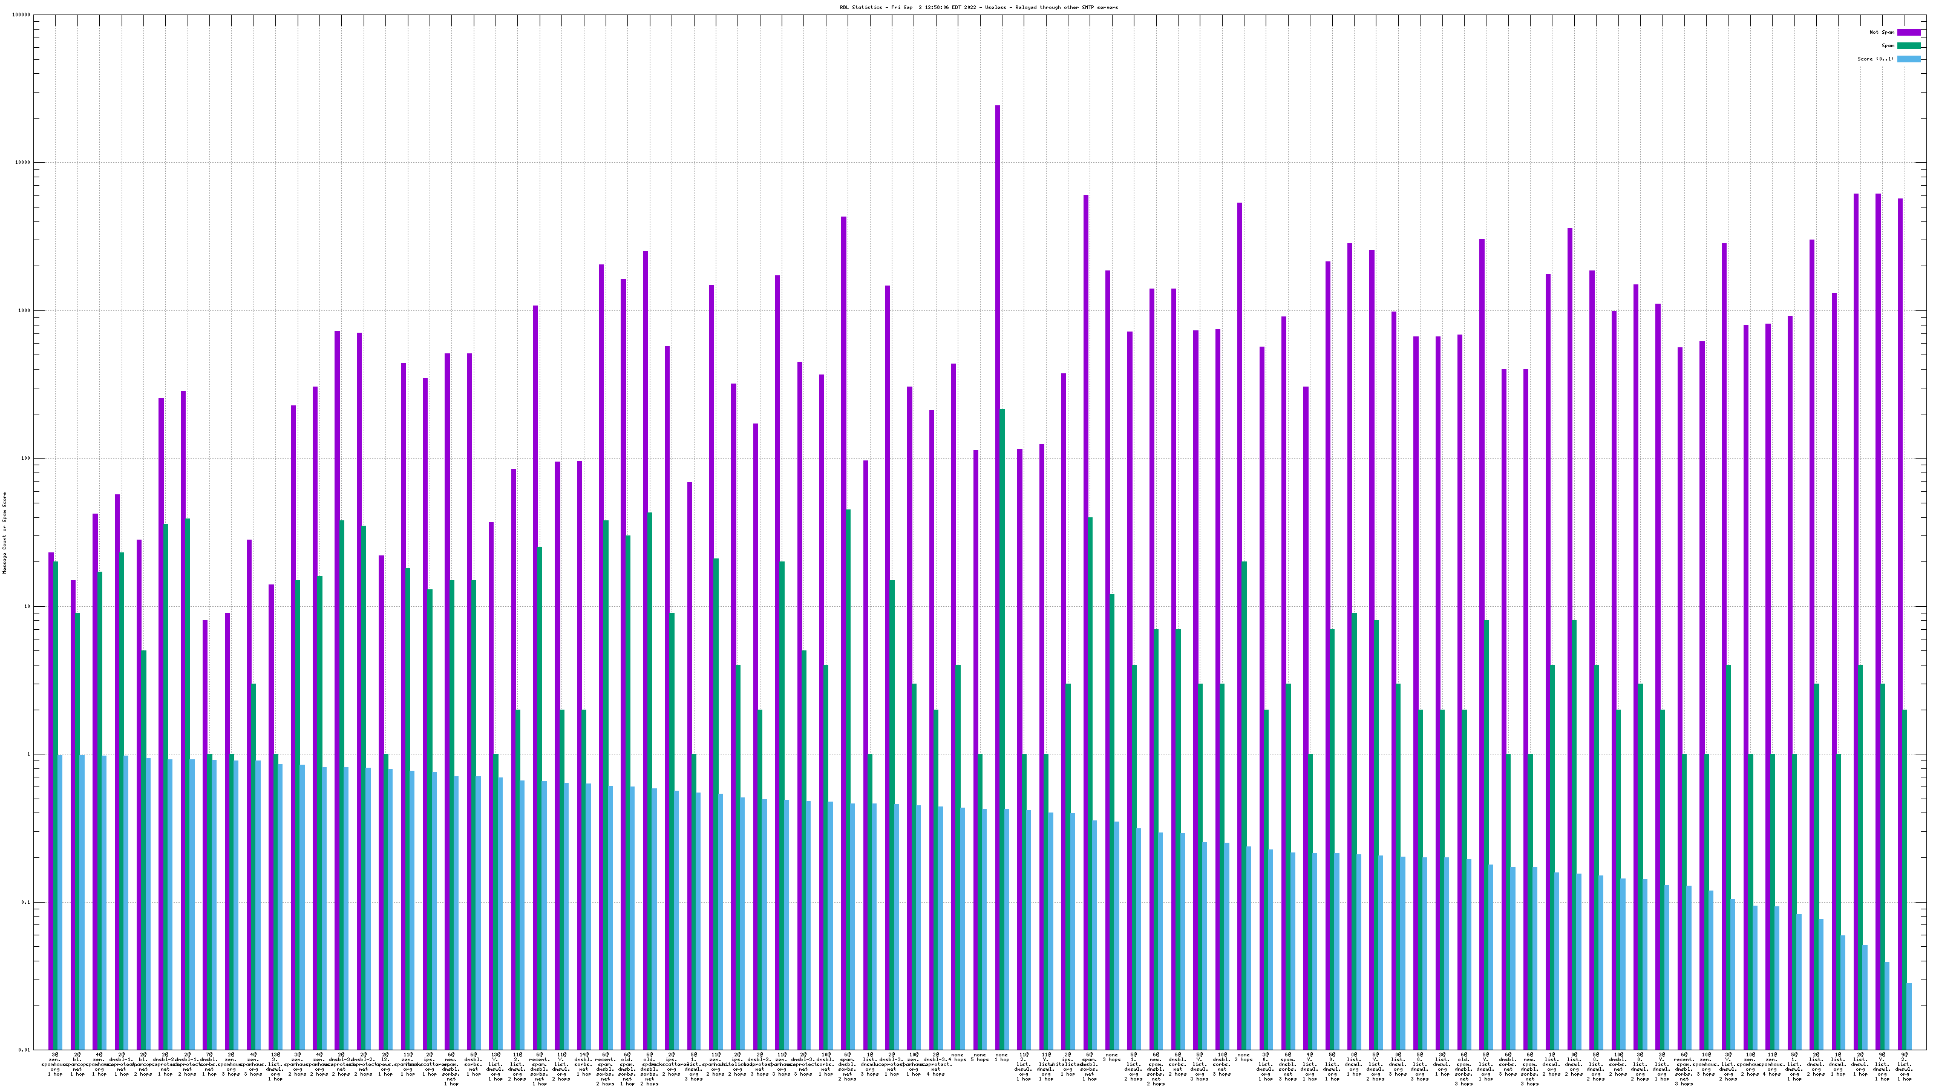Click the 1000 y-axis tick label
This screenshot has width=1936, height=1089.
tap(25, 310)
